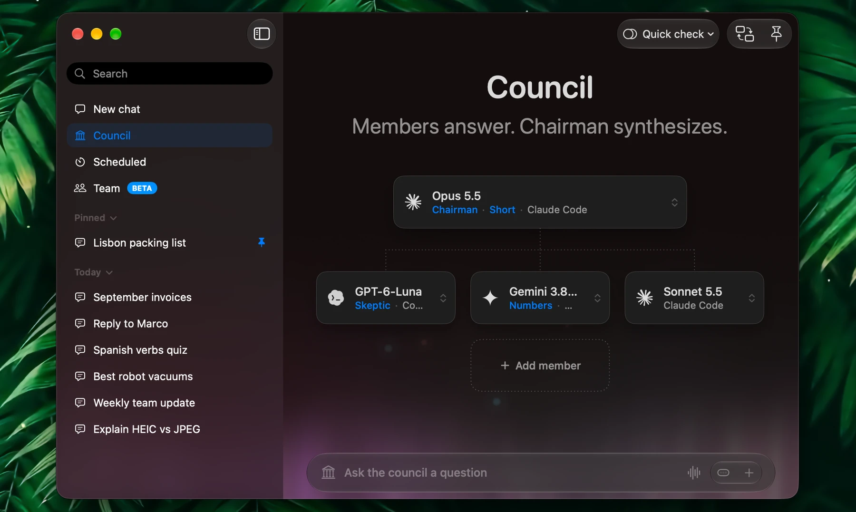Collapse the Today section
The height and width of the screenshot is (512, 856).
tap(94, 272)
